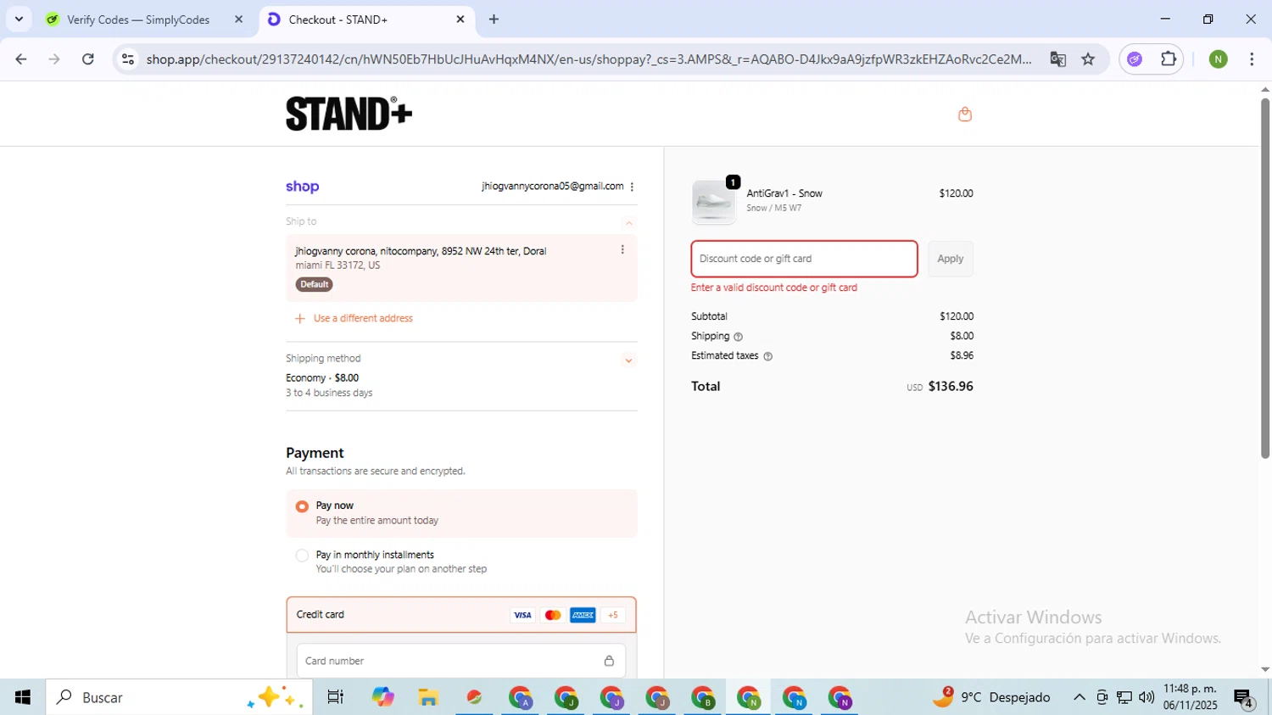Click the taskbar clock showing 11:48 p. m.
The height and width of the screenshot is (715, 1272).
(x=1190, y=697)
